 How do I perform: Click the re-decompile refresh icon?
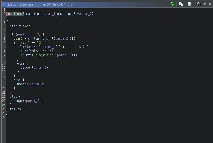click(x=172, y=4)
